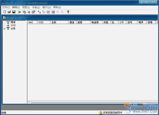This screenshot has height=115, width=159.
Task: Sort by the 噪声 column header
Action: (x=142, y=22)
